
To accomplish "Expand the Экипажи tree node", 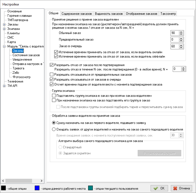I will (4, 29).
